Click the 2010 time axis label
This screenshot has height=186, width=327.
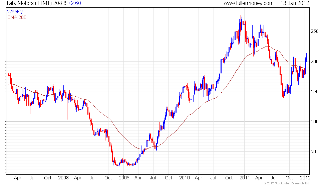coord(184,178)
